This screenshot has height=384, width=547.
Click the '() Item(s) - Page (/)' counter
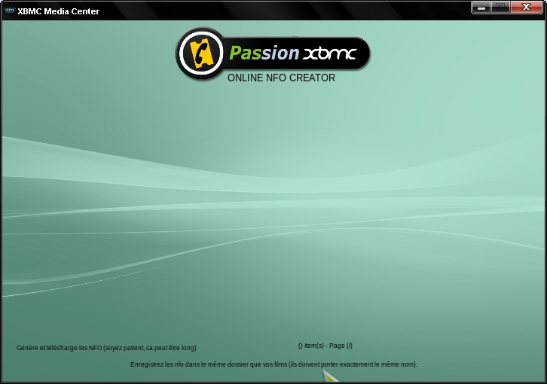325,346
